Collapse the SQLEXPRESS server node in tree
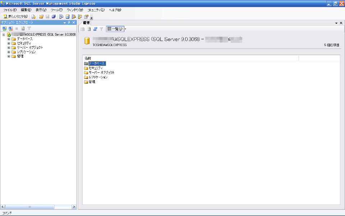Image resolution: width=345 pixels, height=216 pixels. (4, 35)
